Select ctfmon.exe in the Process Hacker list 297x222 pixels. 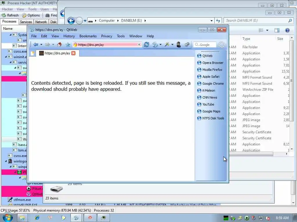[x=22, y=200]
